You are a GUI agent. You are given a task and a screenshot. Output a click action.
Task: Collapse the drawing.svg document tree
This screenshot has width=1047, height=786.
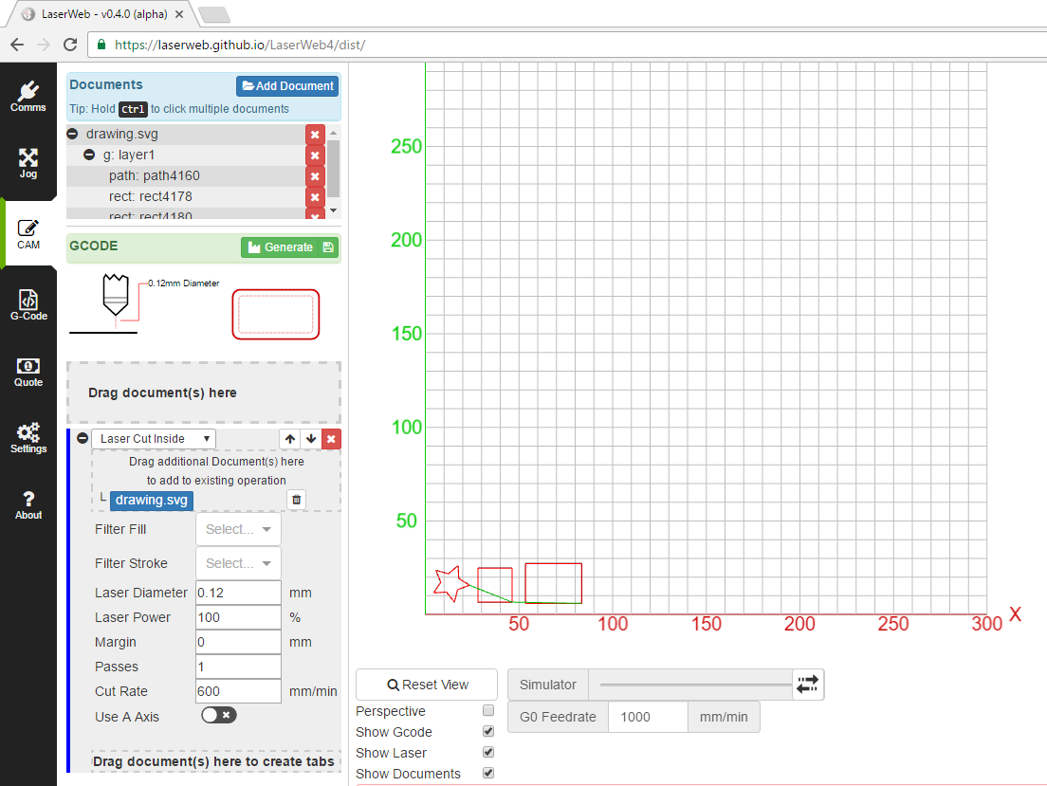tap(72, 134)
